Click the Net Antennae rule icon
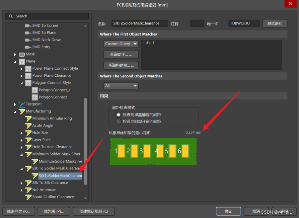Image resolution: width=299 pixels, height=218 pixels. click(x=28, y=190)
